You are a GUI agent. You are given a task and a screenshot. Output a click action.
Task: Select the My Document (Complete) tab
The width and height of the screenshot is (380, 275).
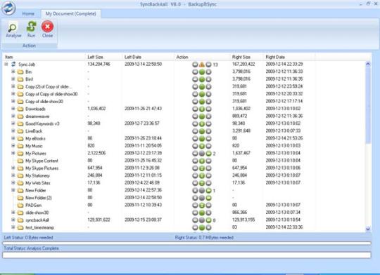(71, 14)
